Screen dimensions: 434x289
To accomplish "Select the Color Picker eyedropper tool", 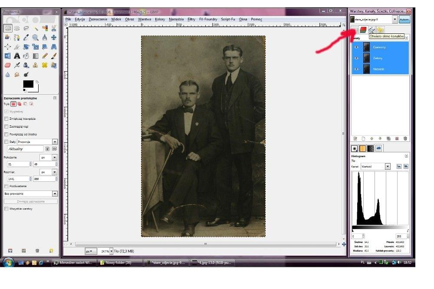I will point(26,37).
